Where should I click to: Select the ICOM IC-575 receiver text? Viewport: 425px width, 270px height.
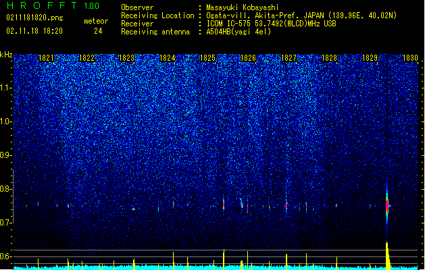click(x=271, y=24)
